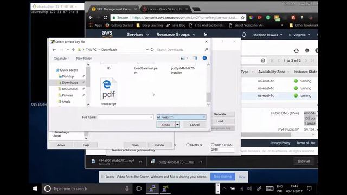Open help in the file dialog toolbar
The image size is (347, 195).
[204, 58]
